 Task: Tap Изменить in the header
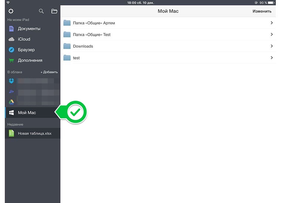pyautogui.click(x=262, y=11)
